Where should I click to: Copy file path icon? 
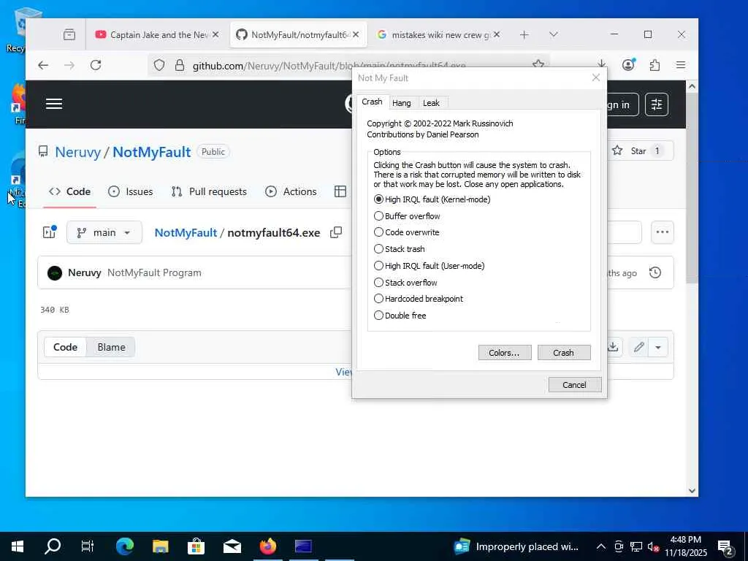pos(336,232)
